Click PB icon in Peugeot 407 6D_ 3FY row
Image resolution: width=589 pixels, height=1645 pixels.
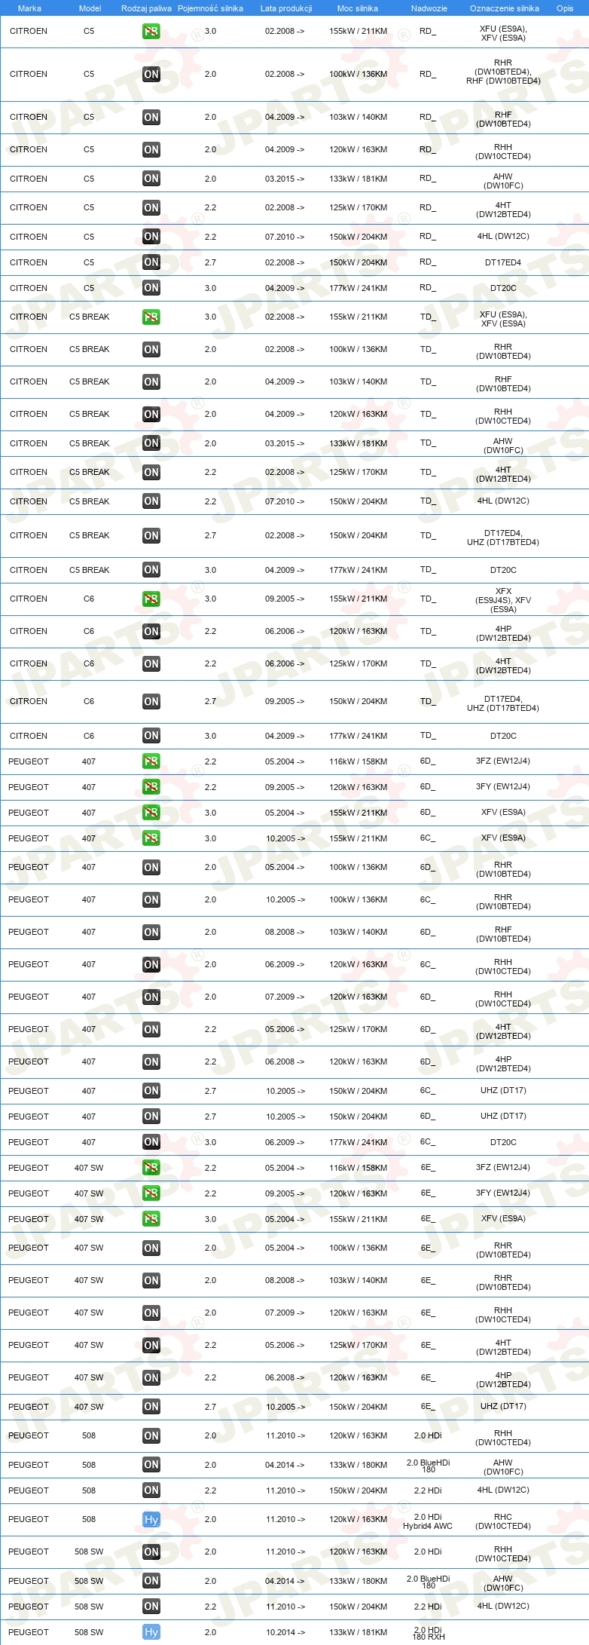coord(151,788)
